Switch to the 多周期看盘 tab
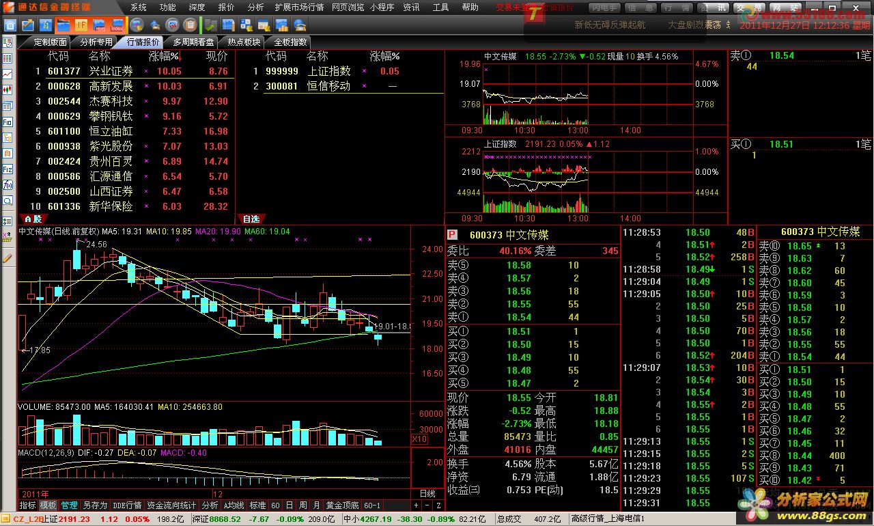The width and height of the screenshot is (874, 526). (193, 42)
